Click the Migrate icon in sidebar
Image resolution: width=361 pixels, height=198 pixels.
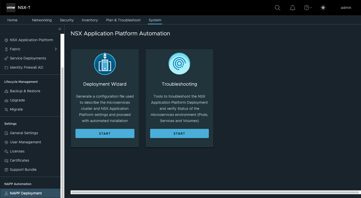(x=6, y=110)
